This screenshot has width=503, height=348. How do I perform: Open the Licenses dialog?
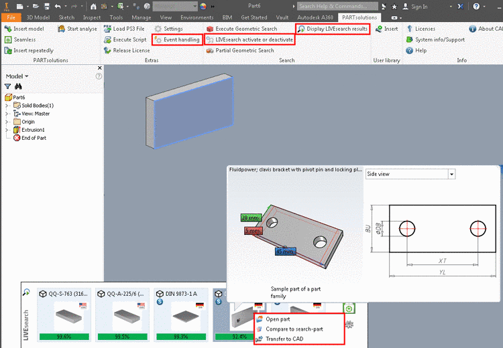pos(425,29)
